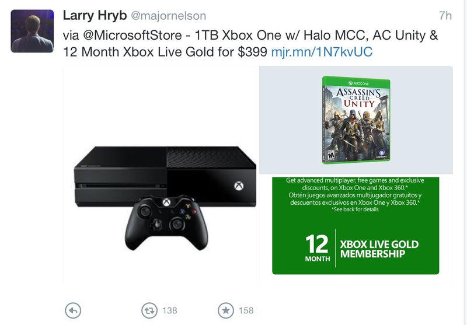467x325 pixels.
Task: Favorite the tweet with the star icon
Action: 226,310
